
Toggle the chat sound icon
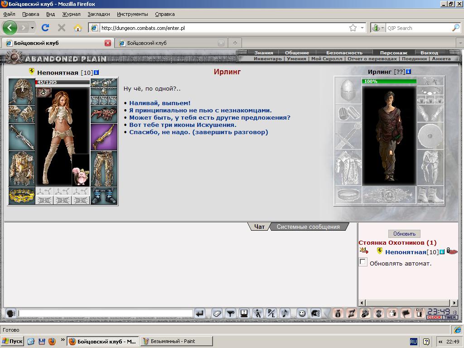285,313
